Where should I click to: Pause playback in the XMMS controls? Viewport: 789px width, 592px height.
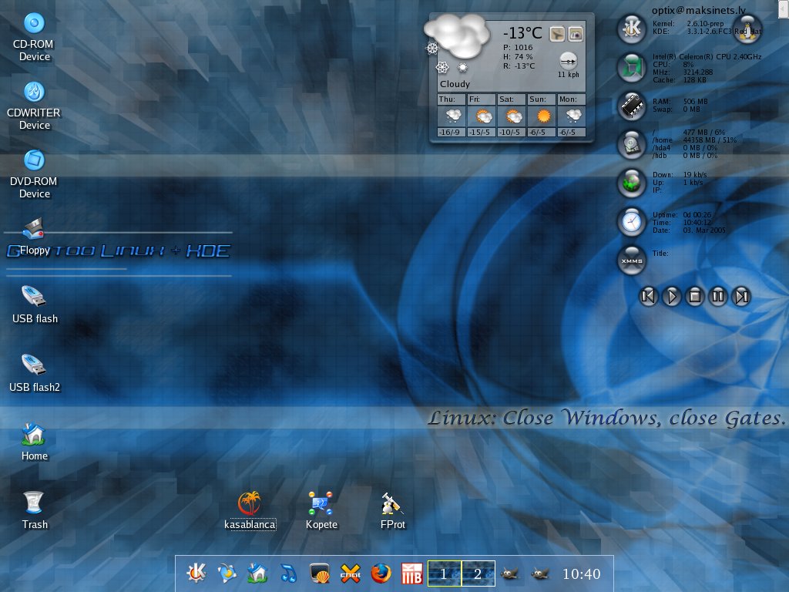point(718,296)
